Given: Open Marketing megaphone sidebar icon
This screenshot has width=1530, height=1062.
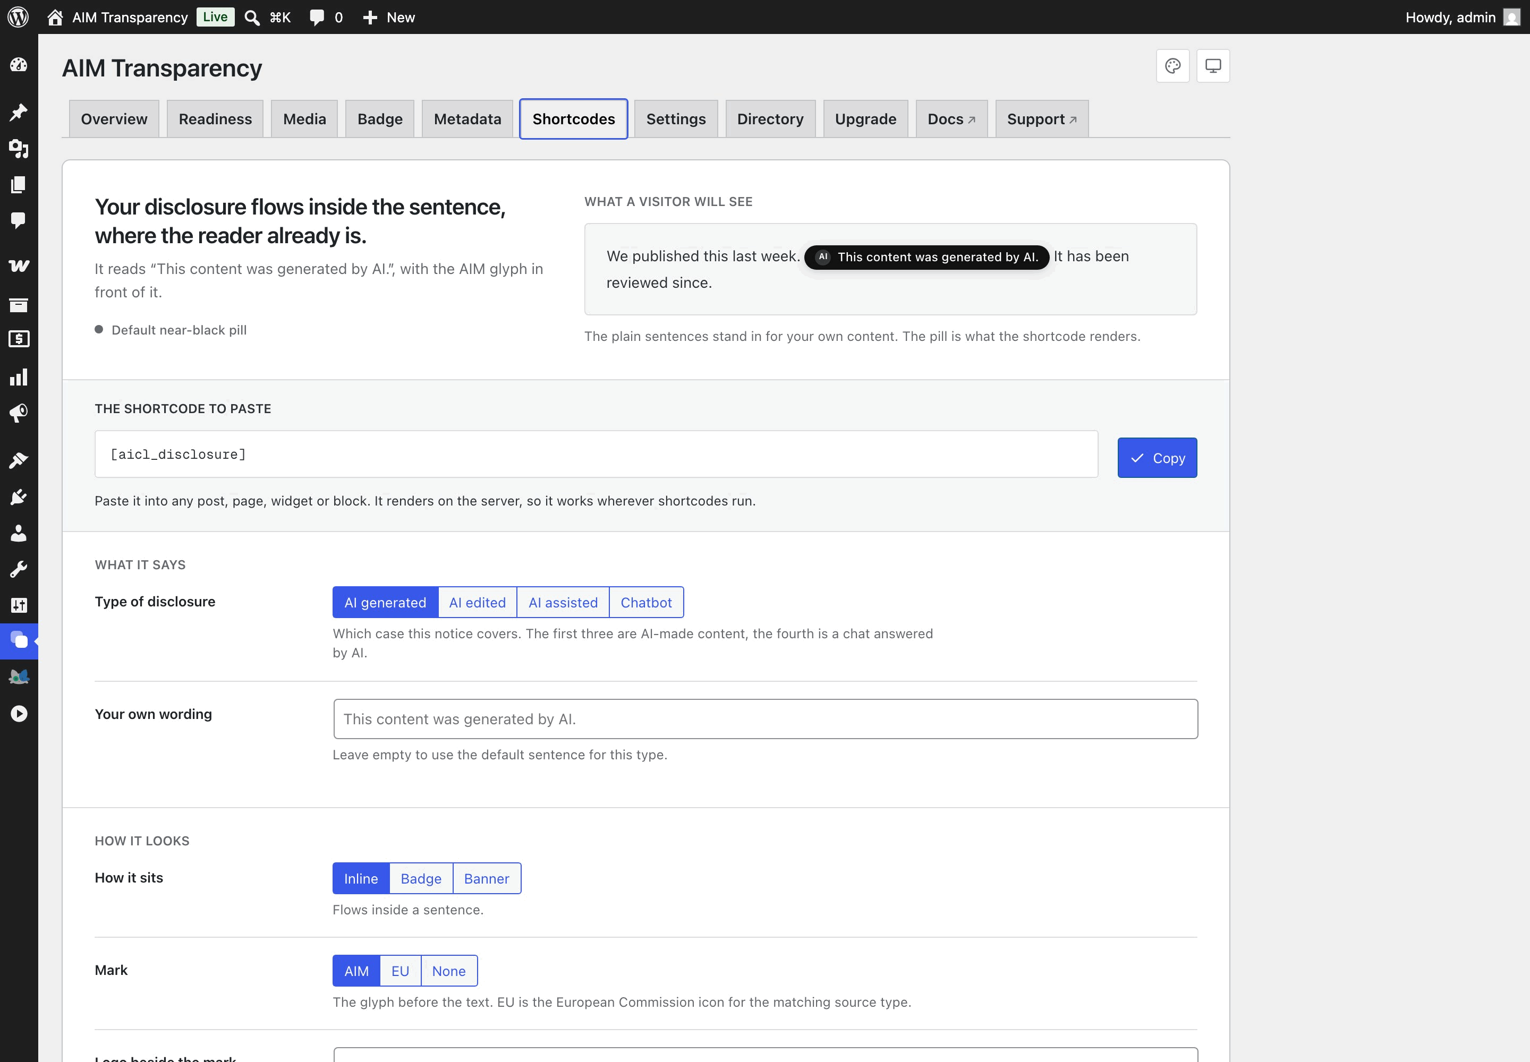Looking at the screenshot, I should click(x=19, y=413).
